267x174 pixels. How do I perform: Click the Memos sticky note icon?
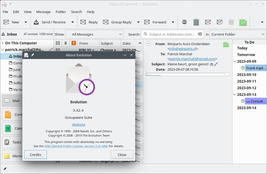tap(7, 156)
